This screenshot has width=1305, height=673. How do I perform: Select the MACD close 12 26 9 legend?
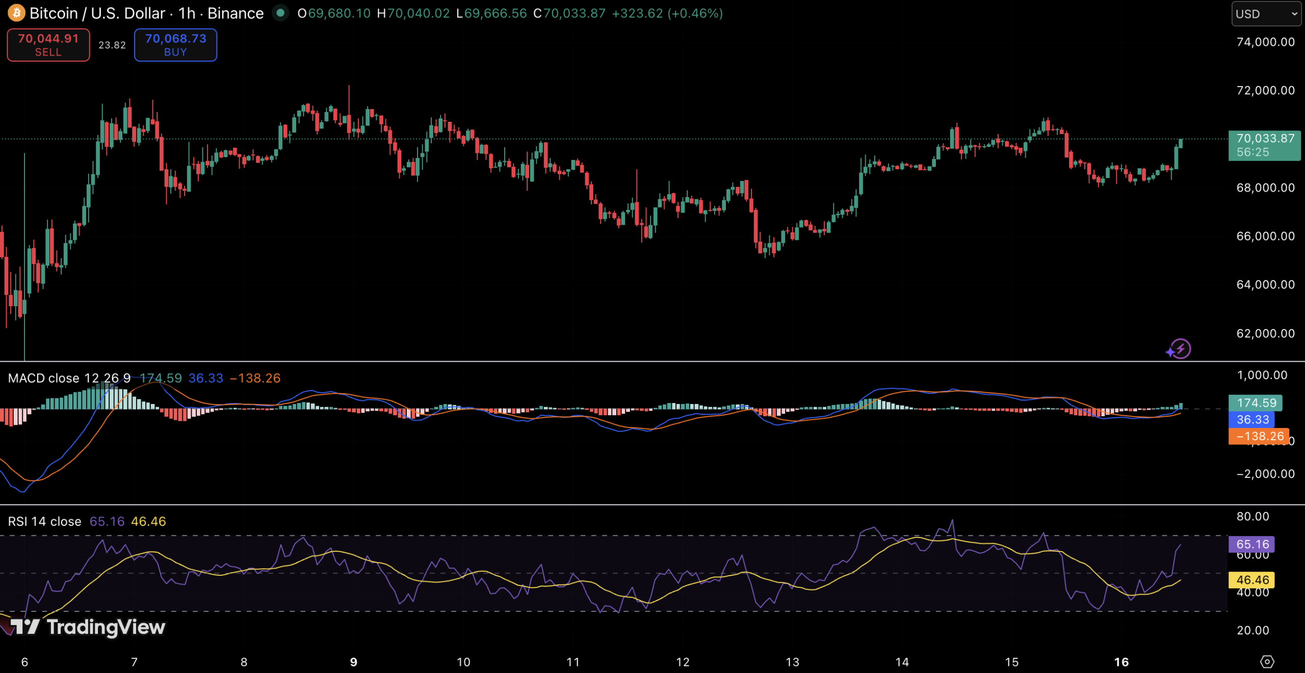tap(69, 378)
